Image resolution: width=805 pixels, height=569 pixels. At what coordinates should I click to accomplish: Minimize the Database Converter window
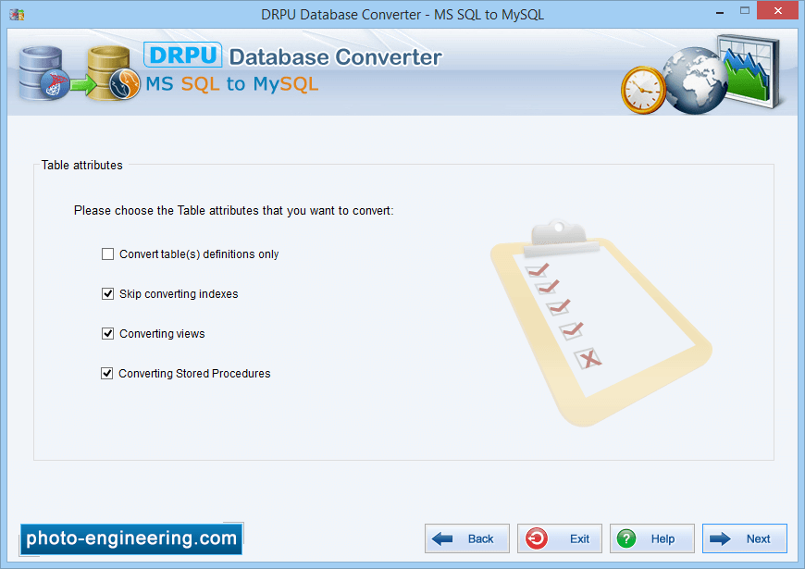click(x=720, y=11)
